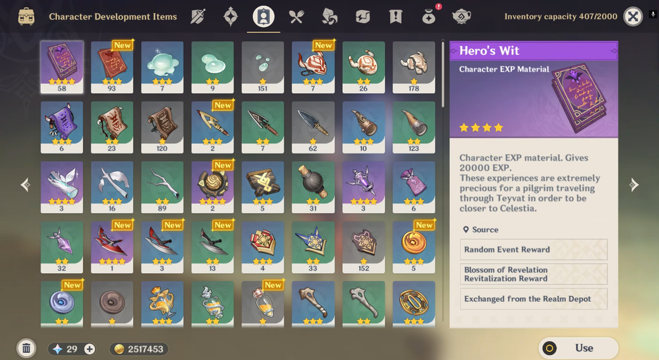Viewport: 659px width, 360px height.
Task: Open the Precious Items pouch tab
Action: pyautogui.click(x=429, y=17)
